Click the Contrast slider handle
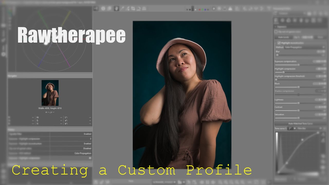 (x=298, y=110)
